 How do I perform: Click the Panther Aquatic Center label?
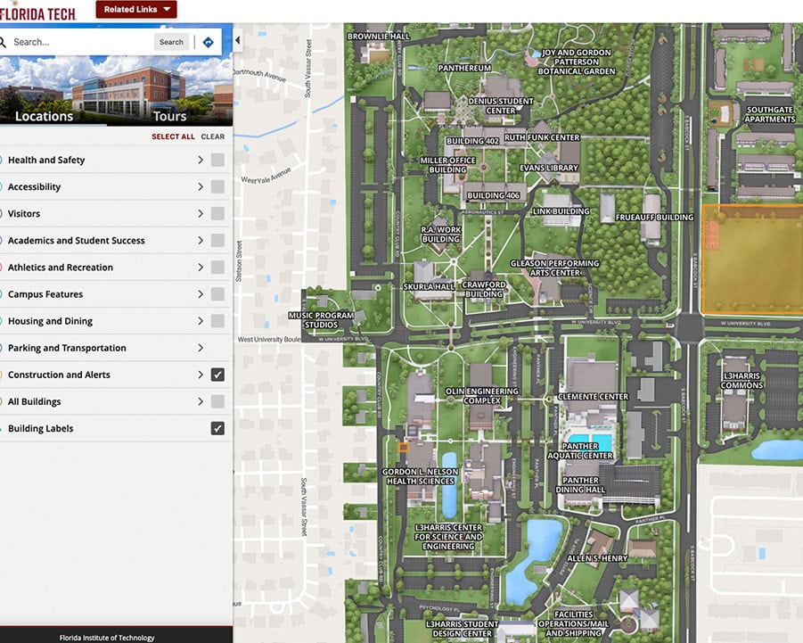[579, 451]
